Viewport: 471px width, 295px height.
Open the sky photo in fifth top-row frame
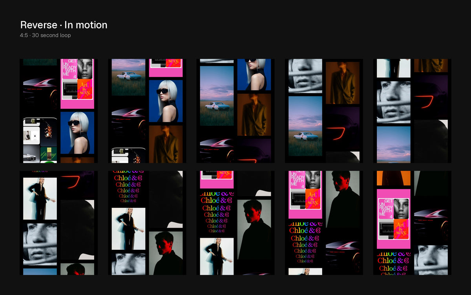coord(393,145)
